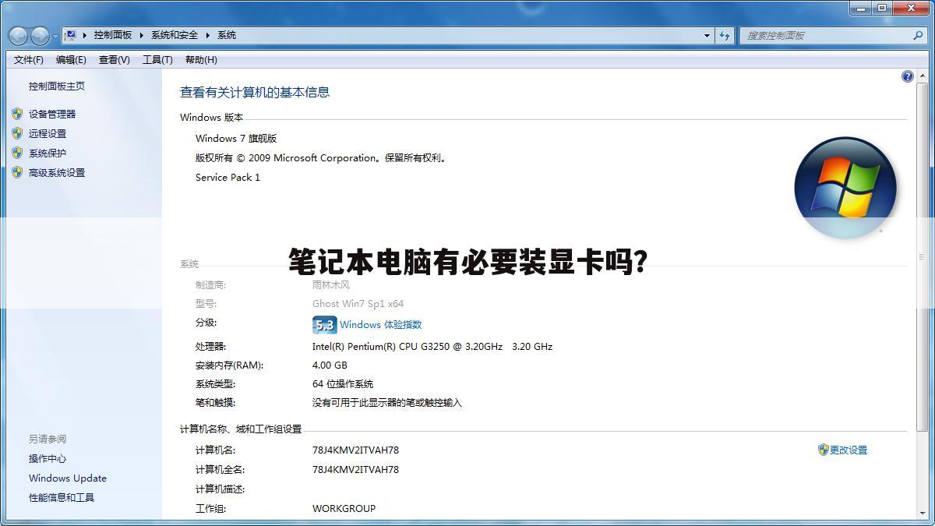Click the 4.00 GB installed memory value
The width and height of the screenshot is (935, 526).
(x=330, y=365)
